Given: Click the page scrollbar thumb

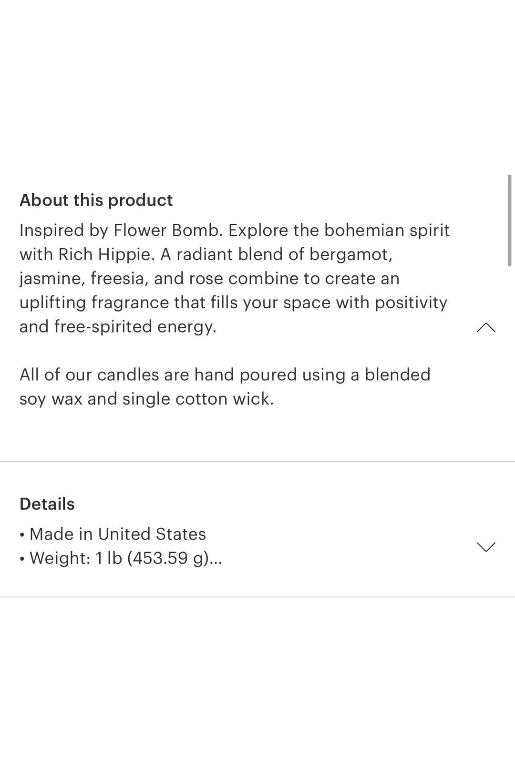Looking at the screenshot, I should pyautogui.click(x=510, y=220).
